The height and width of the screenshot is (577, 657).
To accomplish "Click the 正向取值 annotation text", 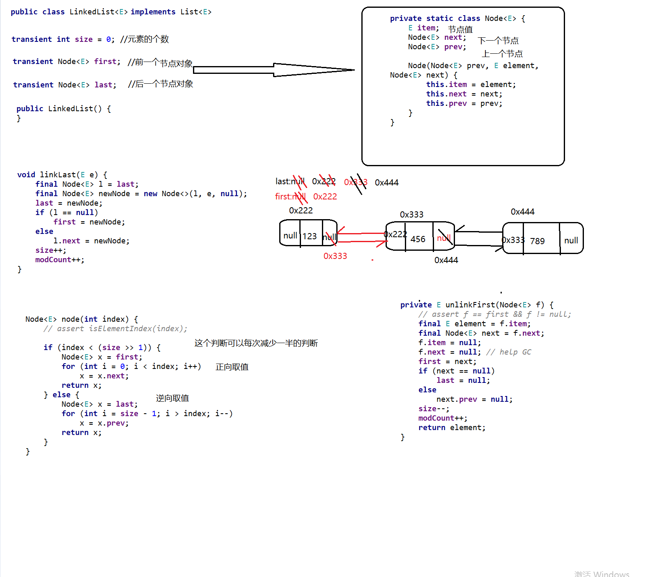I will pos(232,367).
